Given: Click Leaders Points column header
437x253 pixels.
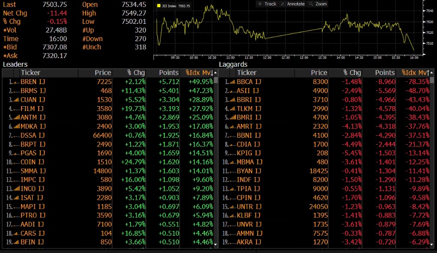Looking at the screenshot, I should tap(169, 73).
